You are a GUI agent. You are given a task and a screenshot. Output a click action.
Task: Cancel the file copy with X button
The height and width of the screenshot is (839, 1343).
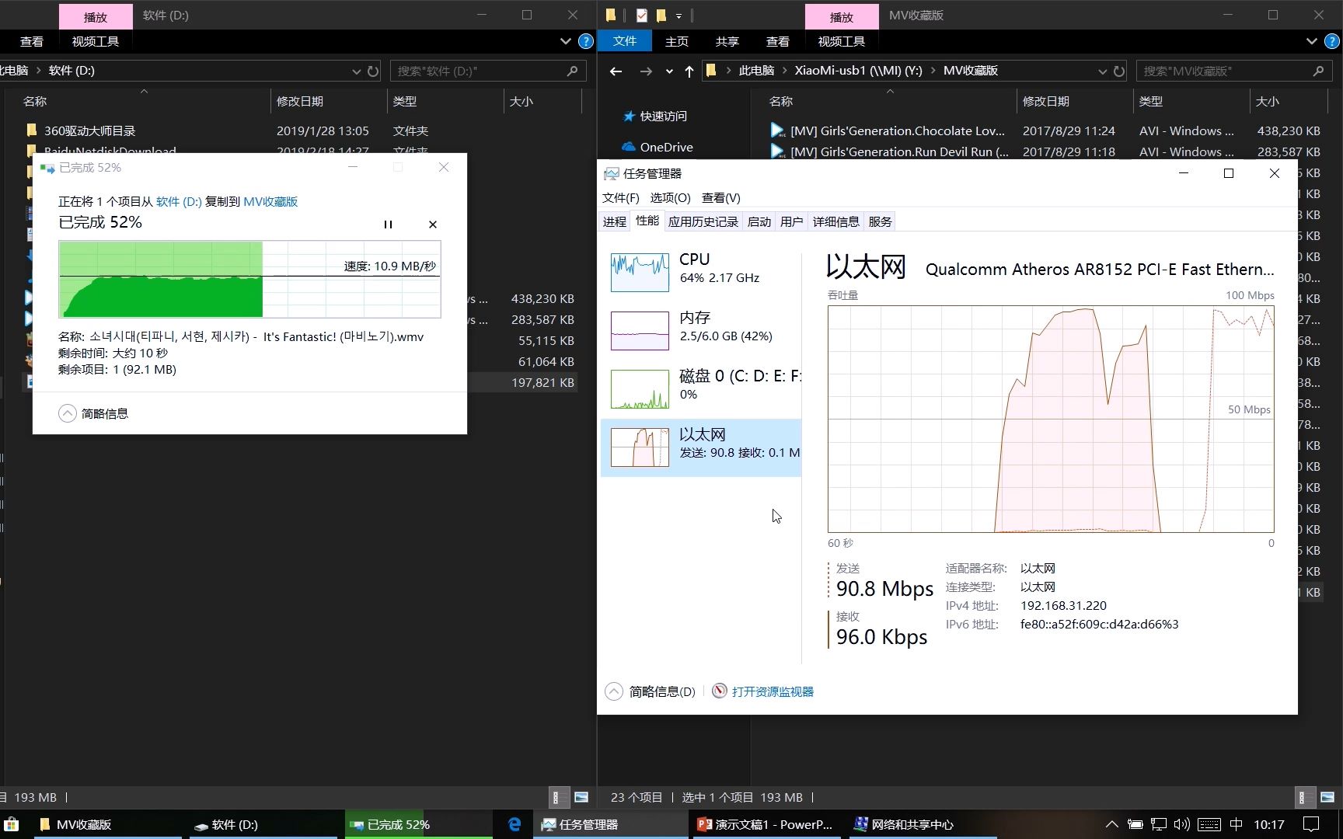433,225
